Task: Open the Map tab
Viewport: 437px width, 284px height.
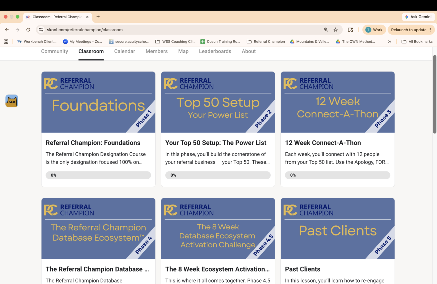Action: click(x=183, y=51)
